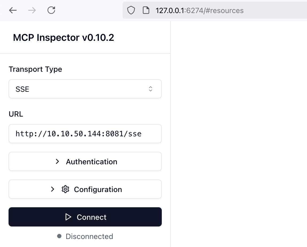307x247 pixels.
Task: Click the play triangle icon in Connect
Action: click(68, 217)
